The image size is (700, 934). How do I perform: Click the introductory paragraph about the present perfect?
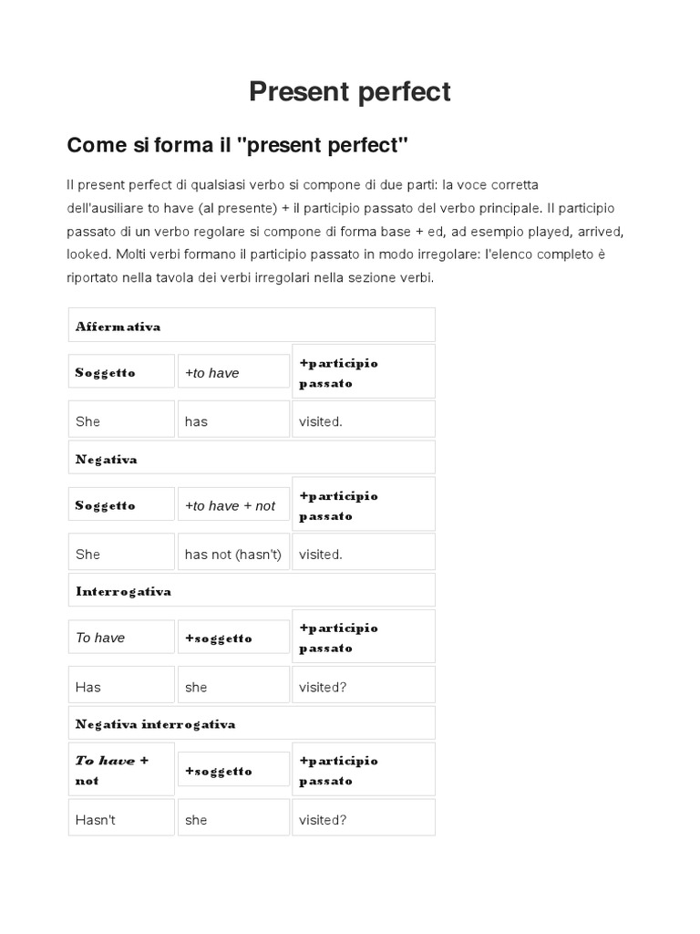coord(345,231)
